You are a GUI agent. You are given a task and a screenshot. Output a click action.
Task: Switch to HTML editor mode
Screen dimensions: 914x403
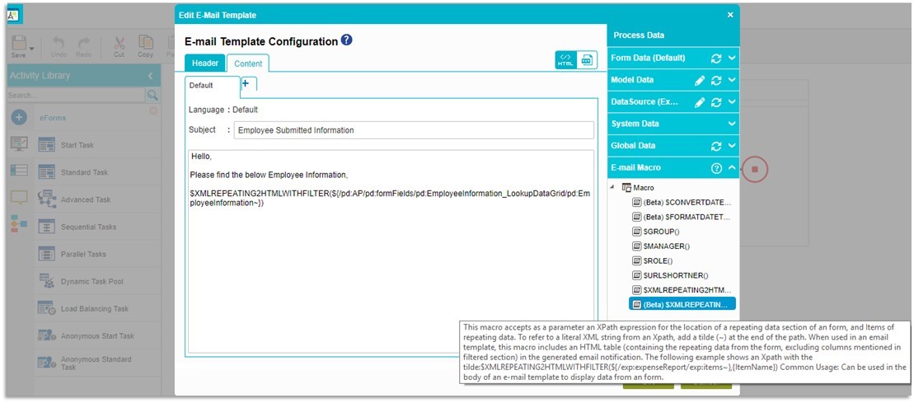coord(565,60)
